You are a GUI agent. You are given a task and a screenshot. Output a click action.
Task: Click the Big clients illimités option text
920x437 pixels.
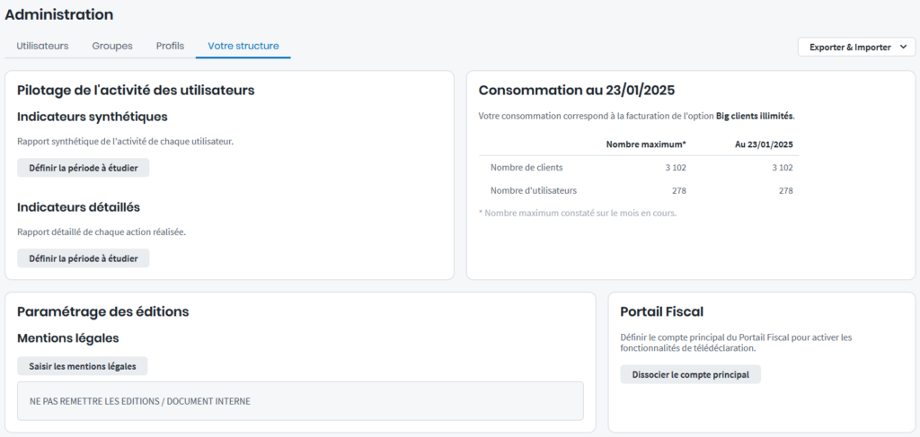click(754, 116)
